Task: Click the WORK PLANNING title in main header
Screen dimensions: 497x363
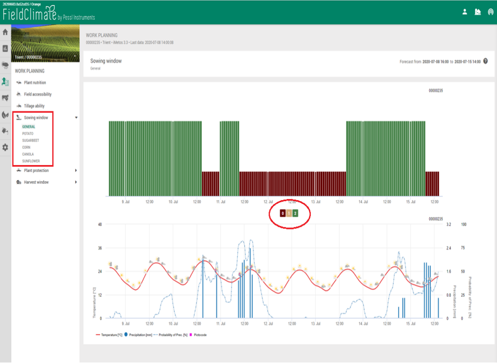Action: (x=102, y=35)
